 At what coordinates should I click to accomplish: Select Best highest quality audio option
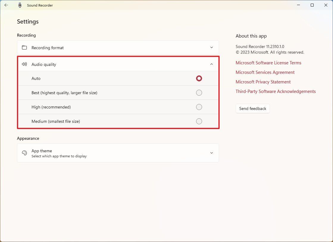pyautogui.click(x=199, y=93)
